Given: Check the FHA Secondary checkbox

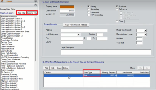Looking at the screenshot, I should (88, 15).
